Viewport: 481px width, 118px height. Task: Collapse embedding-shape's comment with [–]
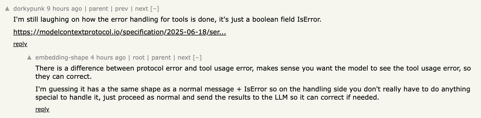tap(197, 58)
